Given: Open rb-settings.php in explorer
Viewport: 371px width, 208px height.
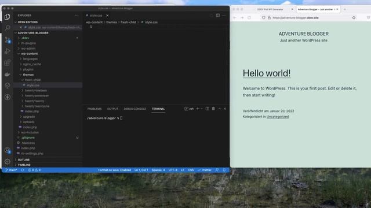Looking at the screenshot, I should (x=32, y=154).
